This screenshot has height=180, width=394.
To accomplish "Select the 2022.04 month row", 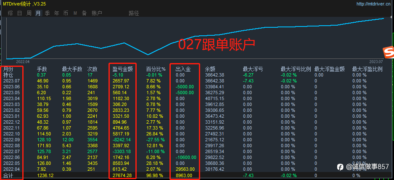I will [11, 169].
